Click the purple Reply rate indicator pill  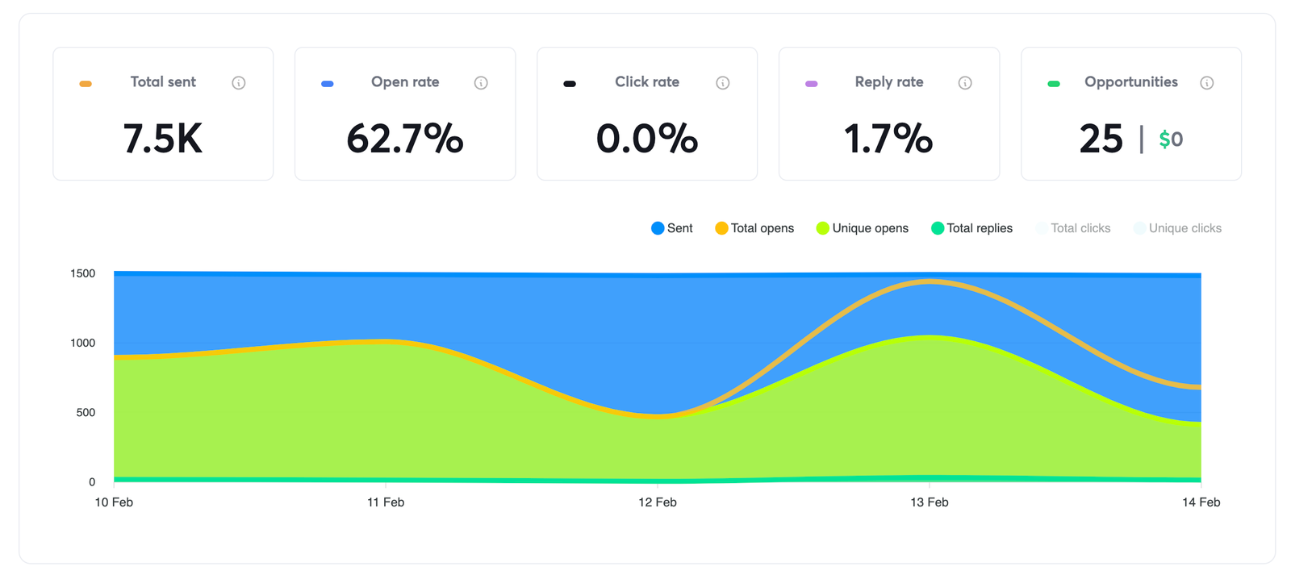pyautogui.click(x=812, y=84)
